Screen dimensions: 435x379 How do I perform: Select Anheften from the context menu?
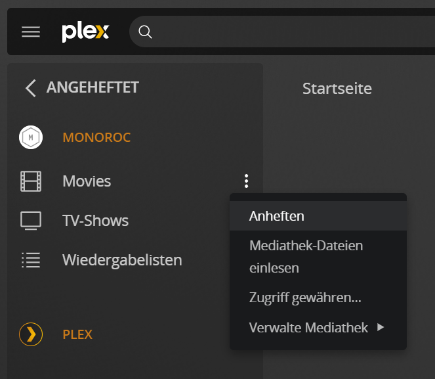[x=277, y=215]
